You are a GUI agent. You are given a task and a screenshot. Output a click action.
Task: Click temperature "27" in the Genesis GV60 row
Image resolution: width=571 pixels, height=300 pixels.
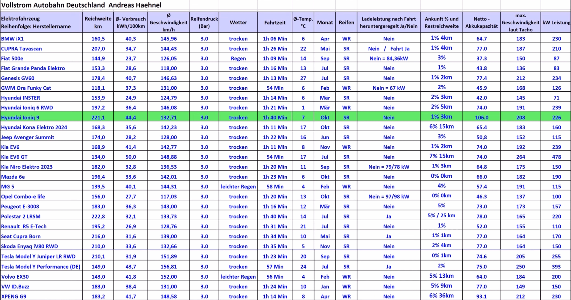tap(303, 78)
